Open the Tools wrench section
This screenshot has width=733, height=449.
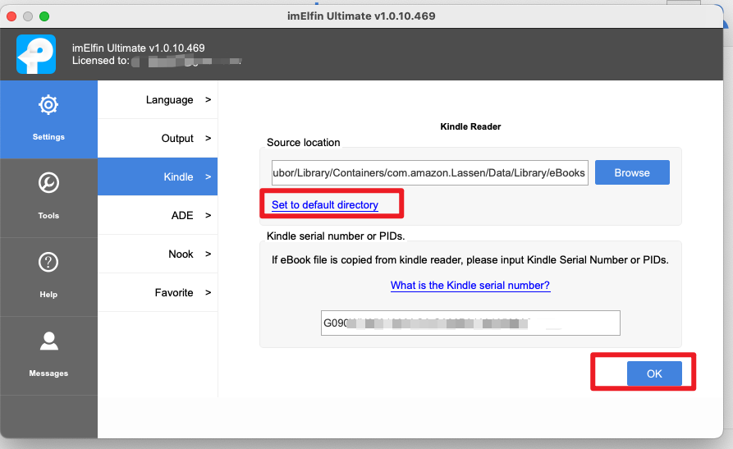coord(48,197)
